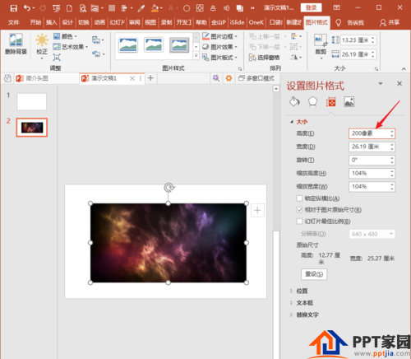The image size is (411, 359).
Task: Click the Height (高度) input field showing 200像素
Action: (372, 133)
